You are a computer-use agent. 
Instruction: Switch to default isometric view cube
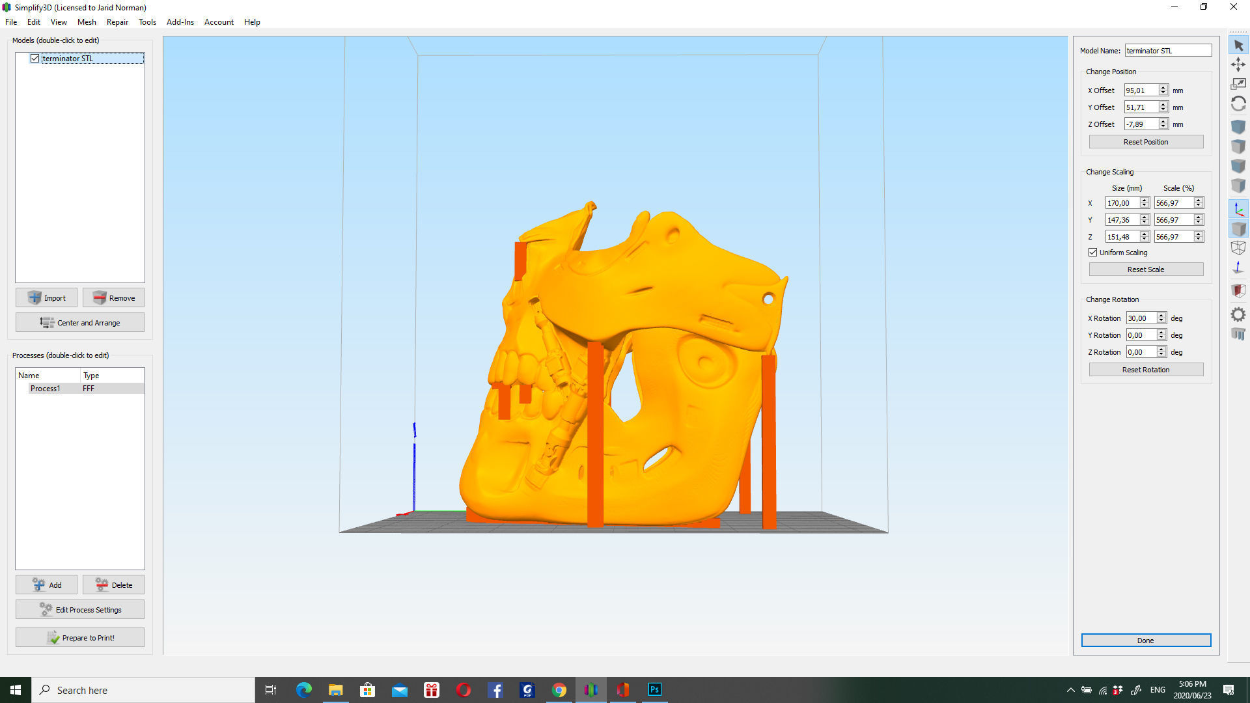[x=1238, y=126]
